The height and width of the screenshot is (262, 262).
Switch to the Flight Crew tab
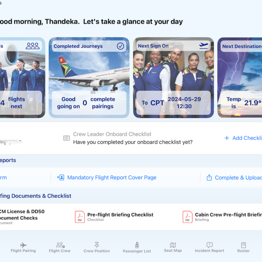tap(60, 247)
